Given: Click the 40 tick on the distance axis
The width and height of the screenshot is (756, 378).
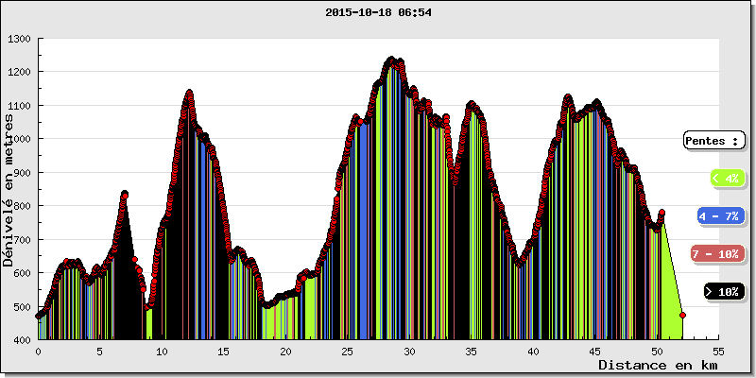Looking at the screenshot, I should (533, 352).
